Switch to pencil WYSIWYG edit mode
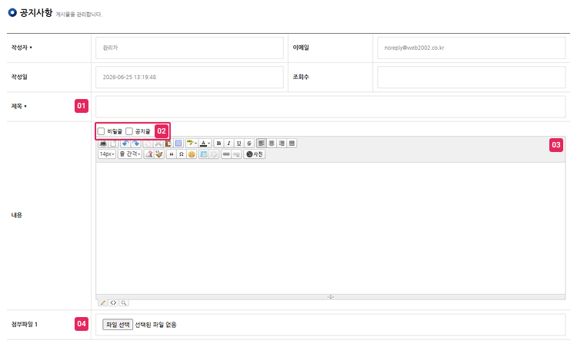 [x=103, y=303]
